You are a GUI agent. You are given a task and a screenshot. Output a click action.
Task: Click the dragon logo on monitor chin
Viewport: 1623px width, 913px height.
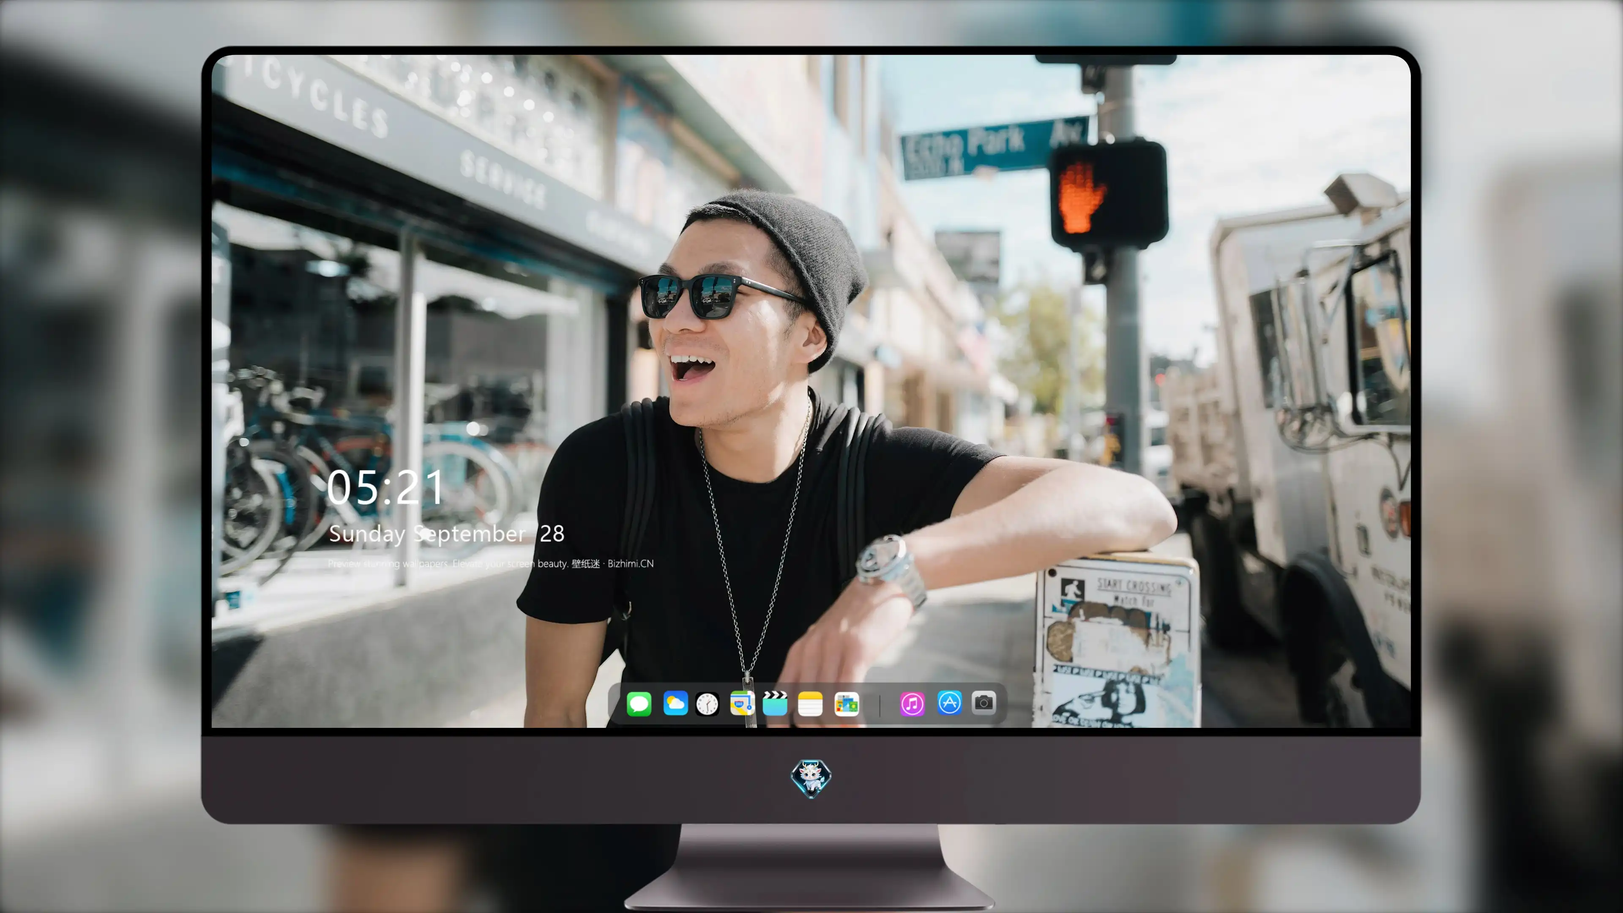811,778
